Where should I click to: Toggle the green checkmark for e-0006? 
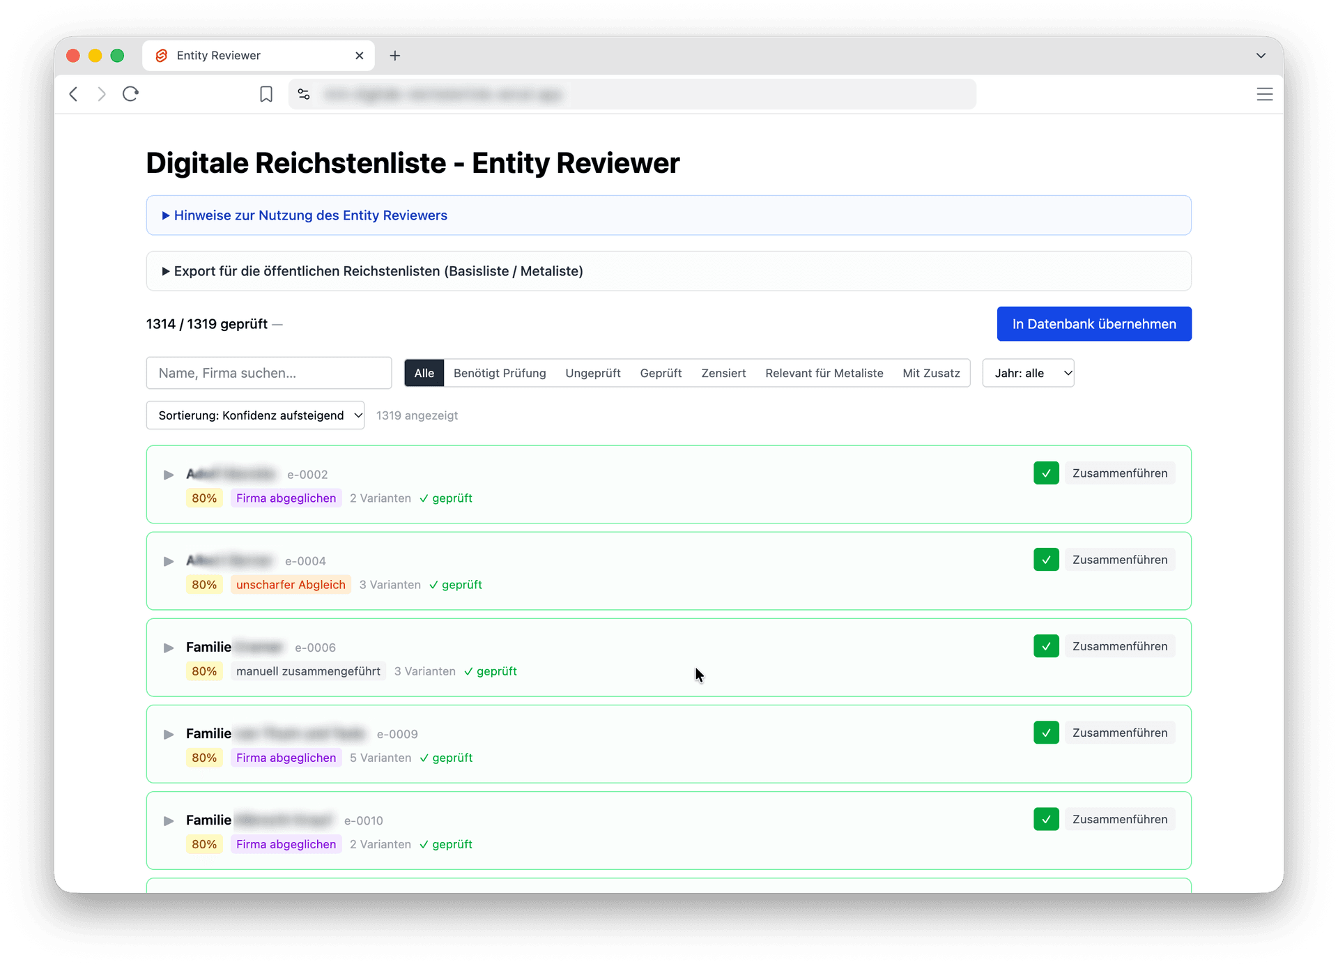(x=1046, y=646)
